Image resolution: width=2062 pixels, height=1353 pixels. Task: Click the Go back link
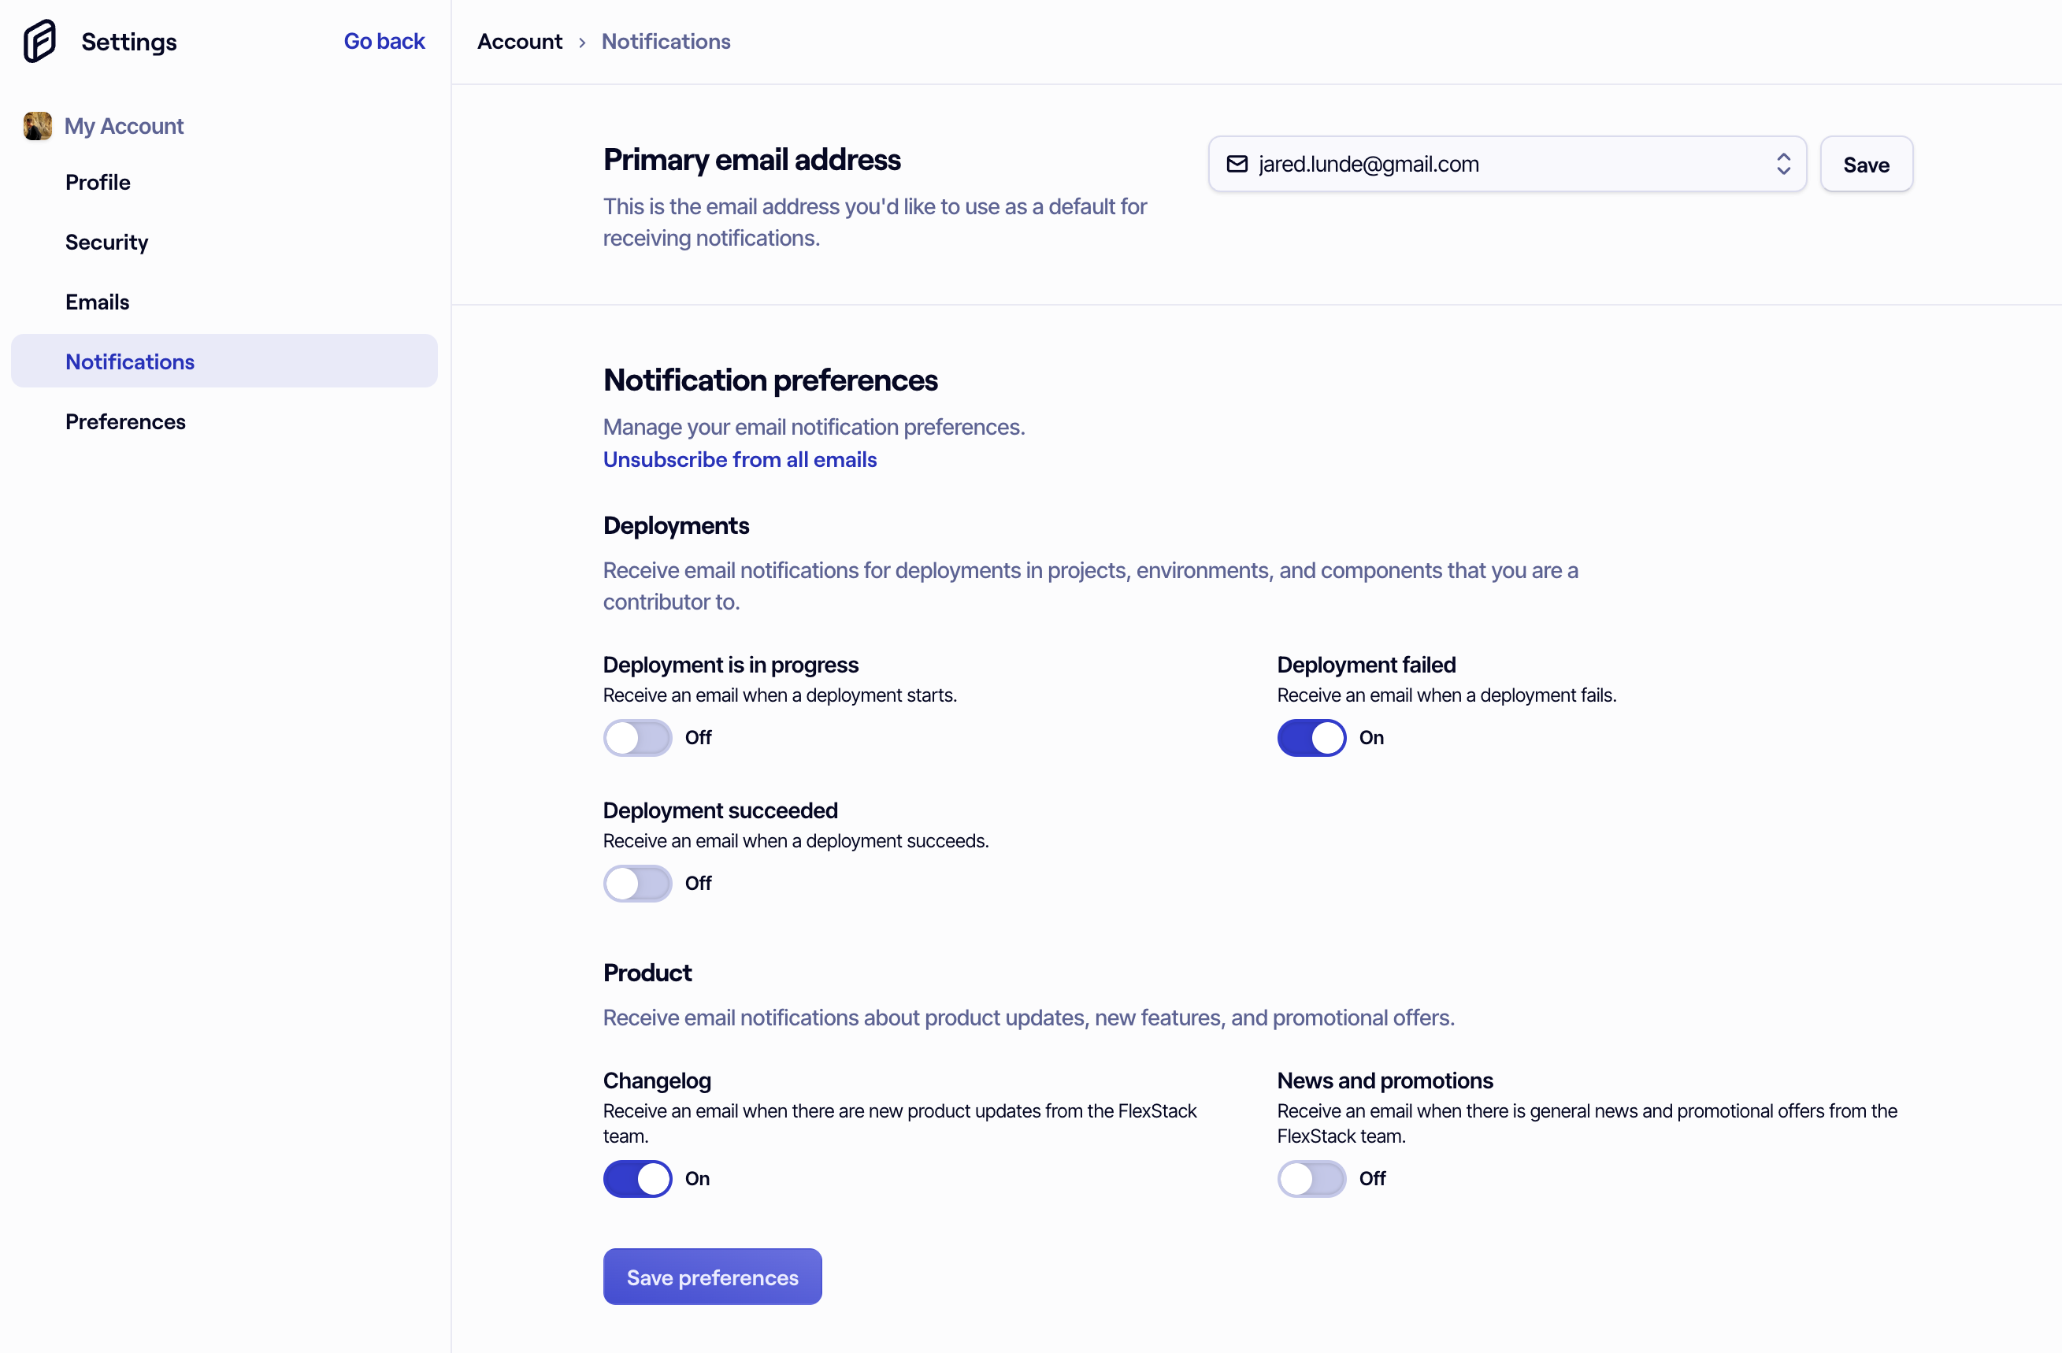(384, 41)
